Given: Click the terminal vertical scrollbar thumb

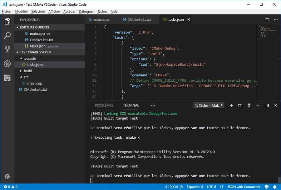Looking at the screenshot, I should [x=279, y=180].
